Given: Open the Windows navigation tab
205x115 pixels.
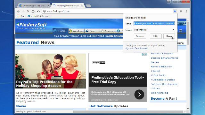Looking at the screenshot, I should pyautogui.click(x=76, y=31).
